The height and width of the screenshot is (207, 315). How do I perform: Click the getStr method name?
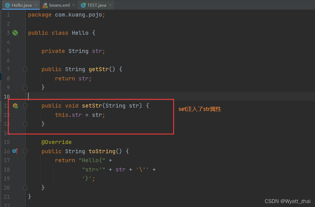pyautogui.click(x=99, y=69)
